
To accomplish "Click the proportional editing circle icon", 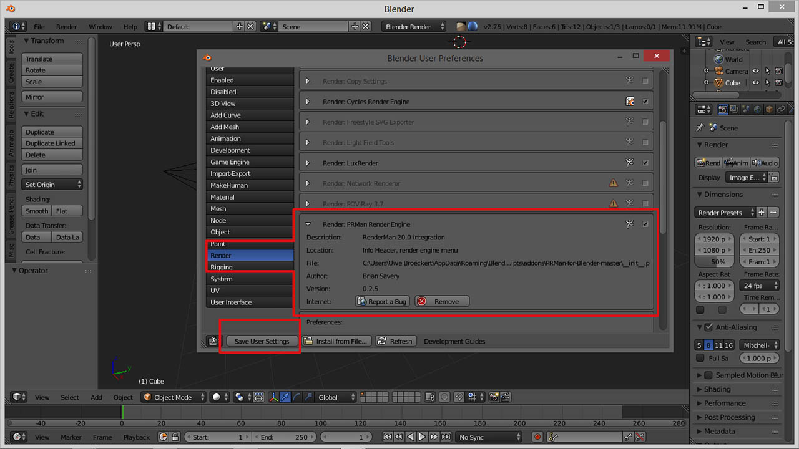I will 444,397.
